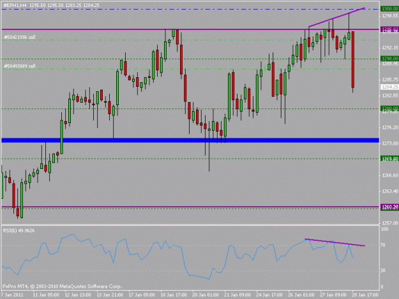The height and width of the screenshot is (299, 399).
Task: Click the 27 Jan 09:00 time label
Action: coord(333,295)
